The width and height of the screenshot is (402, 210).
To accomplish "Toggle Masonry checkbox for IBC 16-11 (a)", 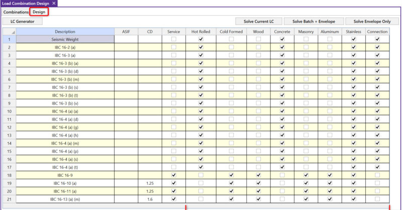I will click(306, 191).
